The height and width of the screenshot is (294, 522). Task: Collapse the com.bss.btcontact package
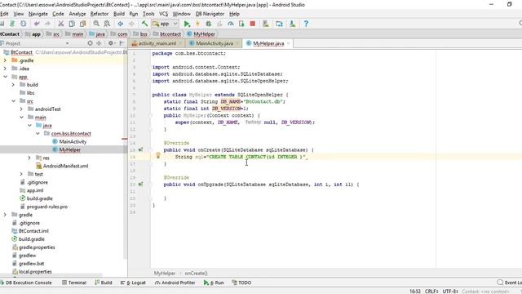(38, 133)
